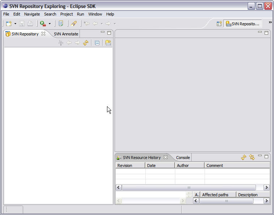Refresh the SVN Repository view

(86, 43)
